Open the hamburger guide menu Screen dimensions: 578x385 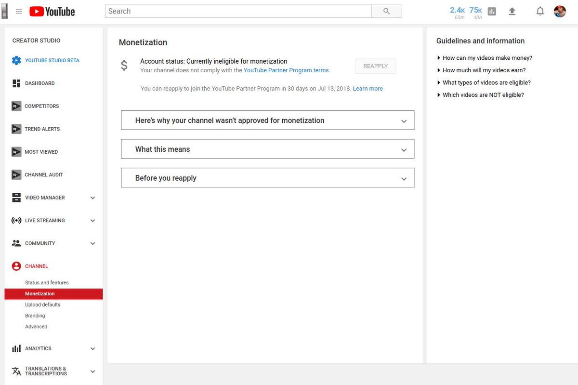19,12
